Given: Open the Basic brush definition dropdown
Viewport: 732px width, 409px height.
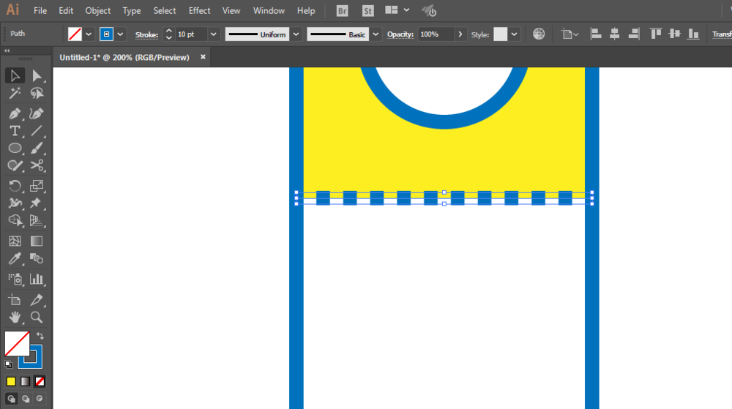Looking at the screenshot, I should pyautogui.click(x=376, y=34).
